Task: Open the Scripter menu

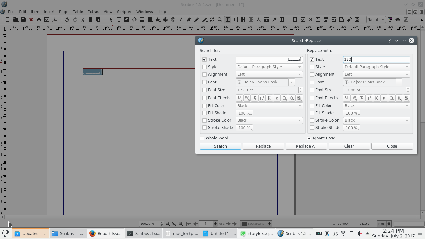Action: (x=124, y=12)
